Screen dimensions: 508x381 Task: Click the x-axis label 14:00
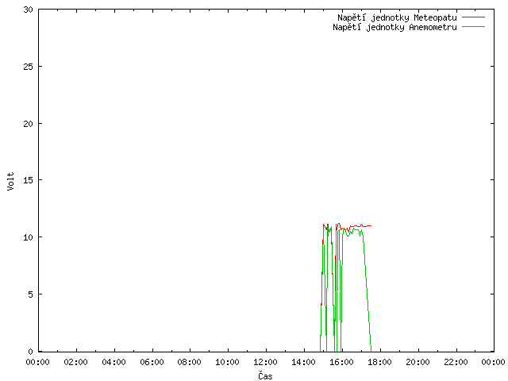tap(303, 362)
